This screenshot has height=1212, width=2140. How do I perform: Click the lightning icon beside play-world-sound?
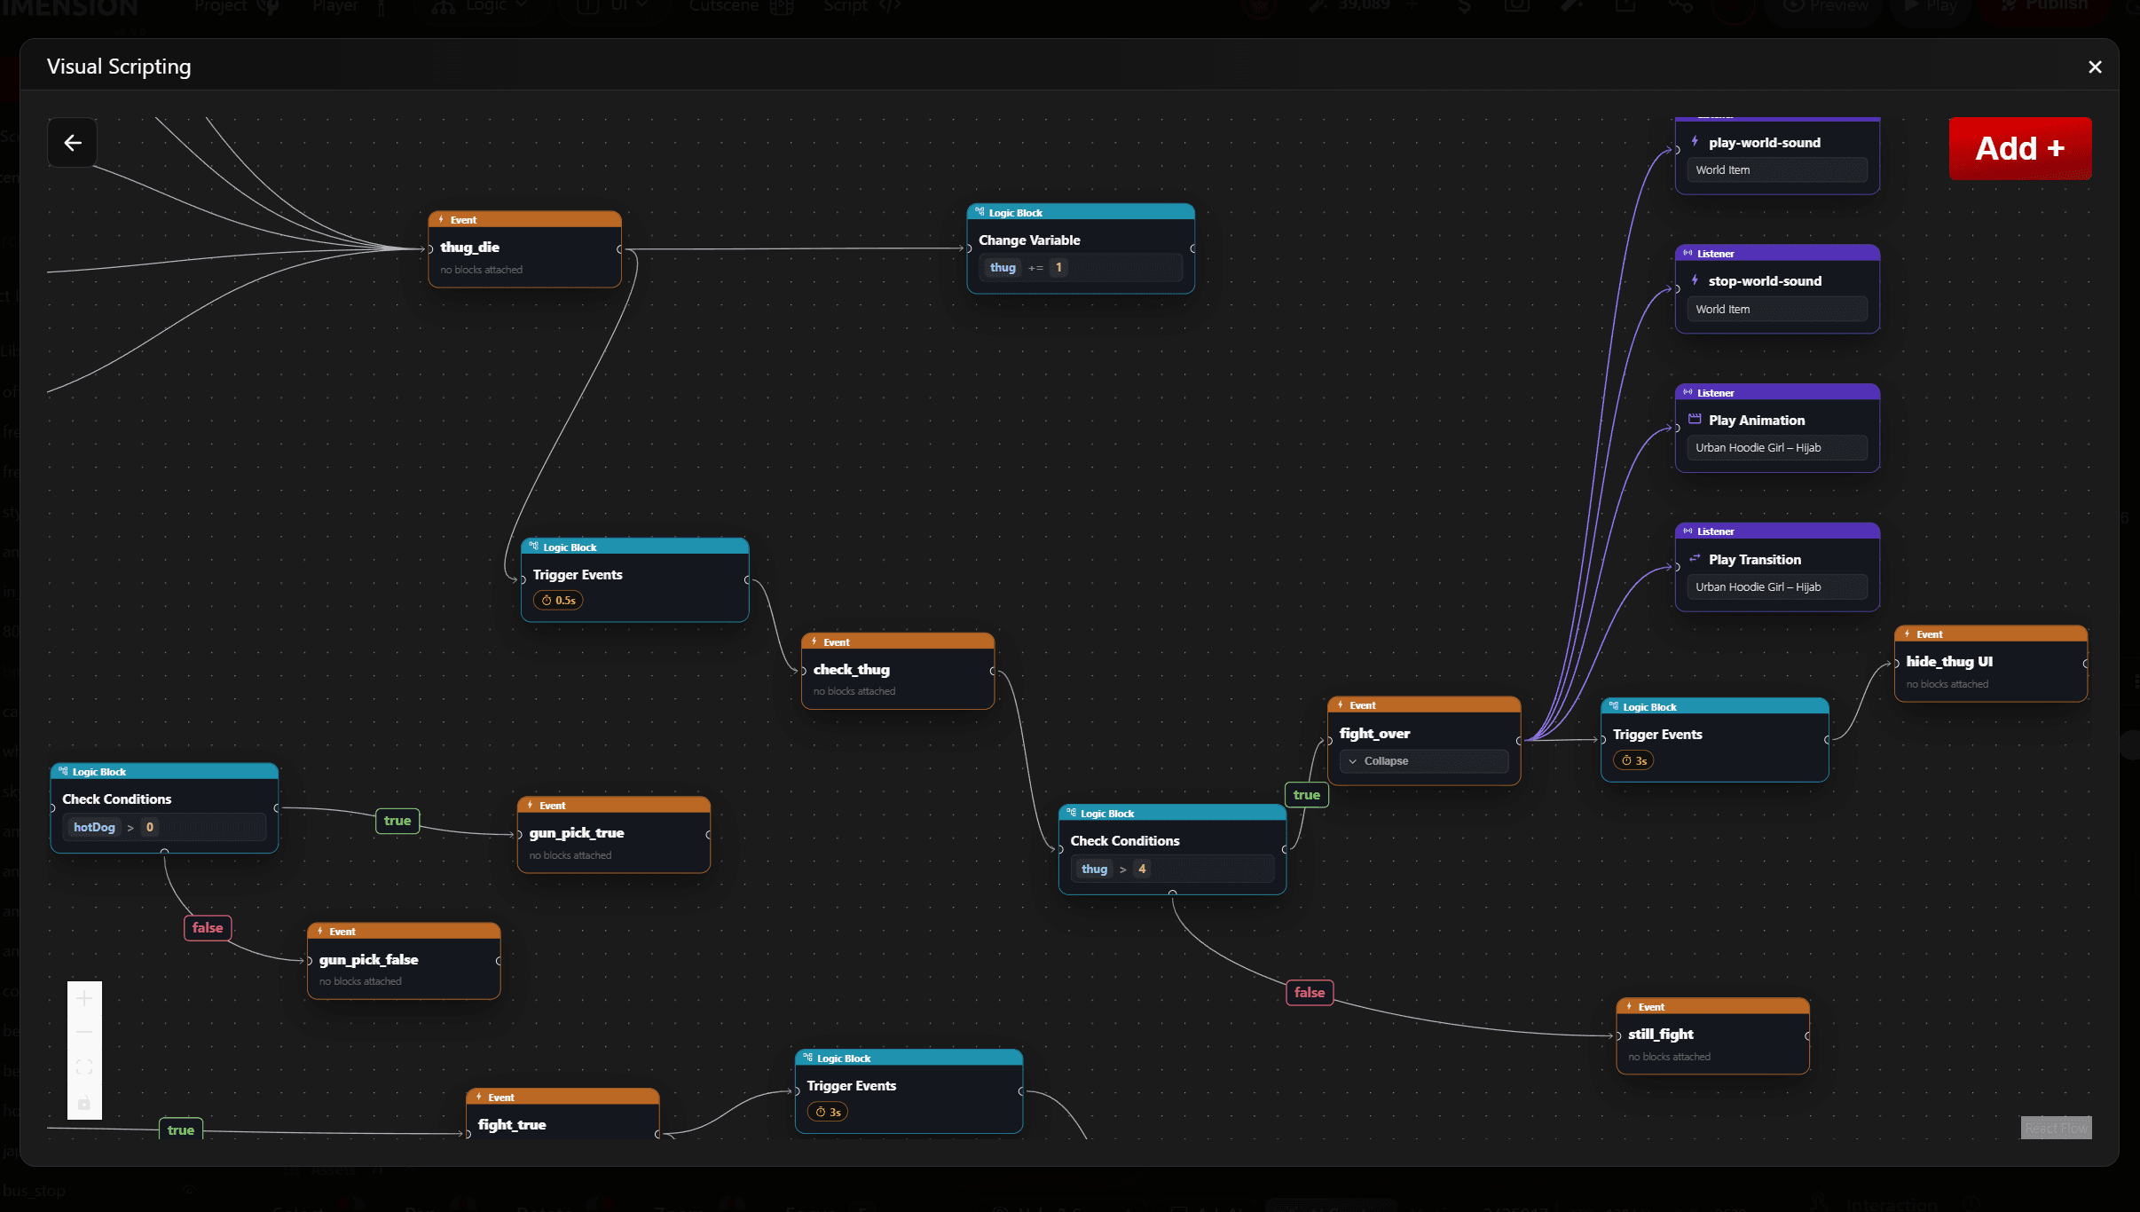[x=1695, y=142]
